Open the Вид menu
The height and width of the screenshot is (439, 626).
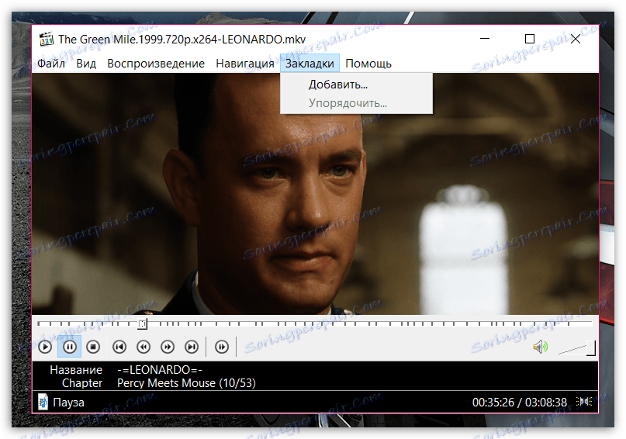[x=86, y=64]
